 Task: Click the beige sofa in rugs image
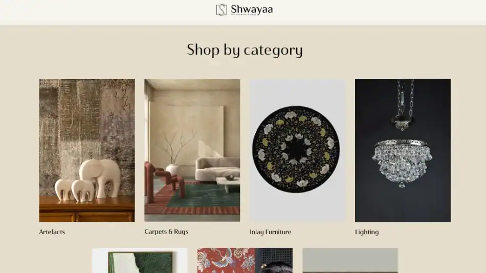click(x=217, y=169)
